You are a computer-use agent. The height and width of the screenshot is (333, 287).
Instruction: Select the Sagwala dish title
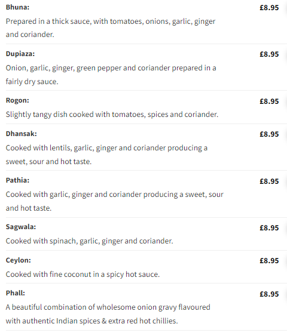pyautogui.click(x=21, y=227)
